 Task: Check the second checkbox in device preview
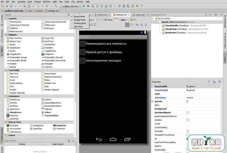(83, 52)
